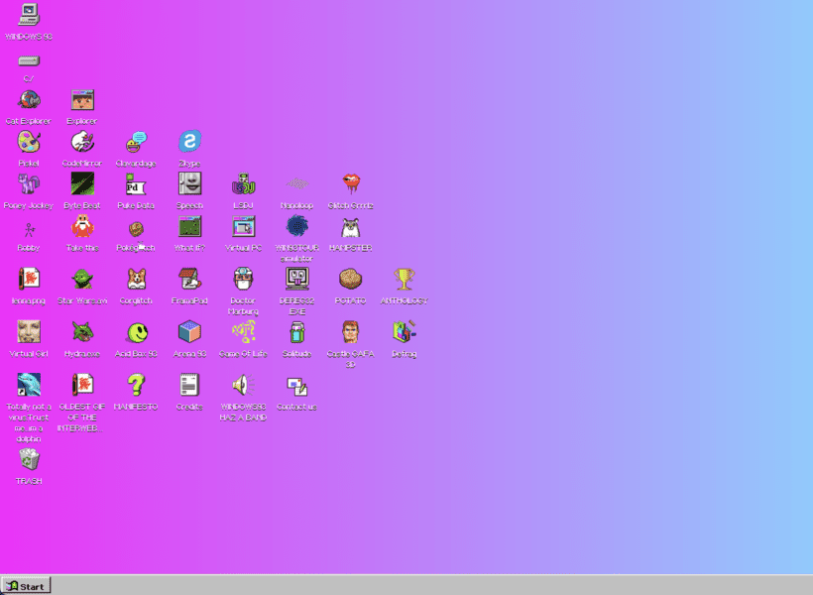This screenshot has width=813, height=595.
Task: Open the Virtual PC icon
Action: click(243, 227)
